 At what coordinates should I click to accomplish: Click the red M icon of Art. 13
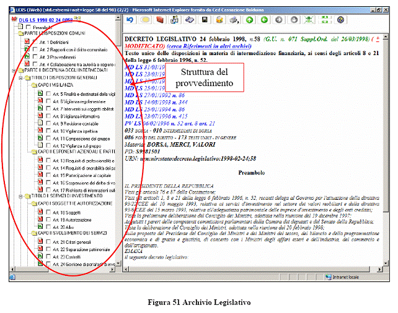(40, 160)
